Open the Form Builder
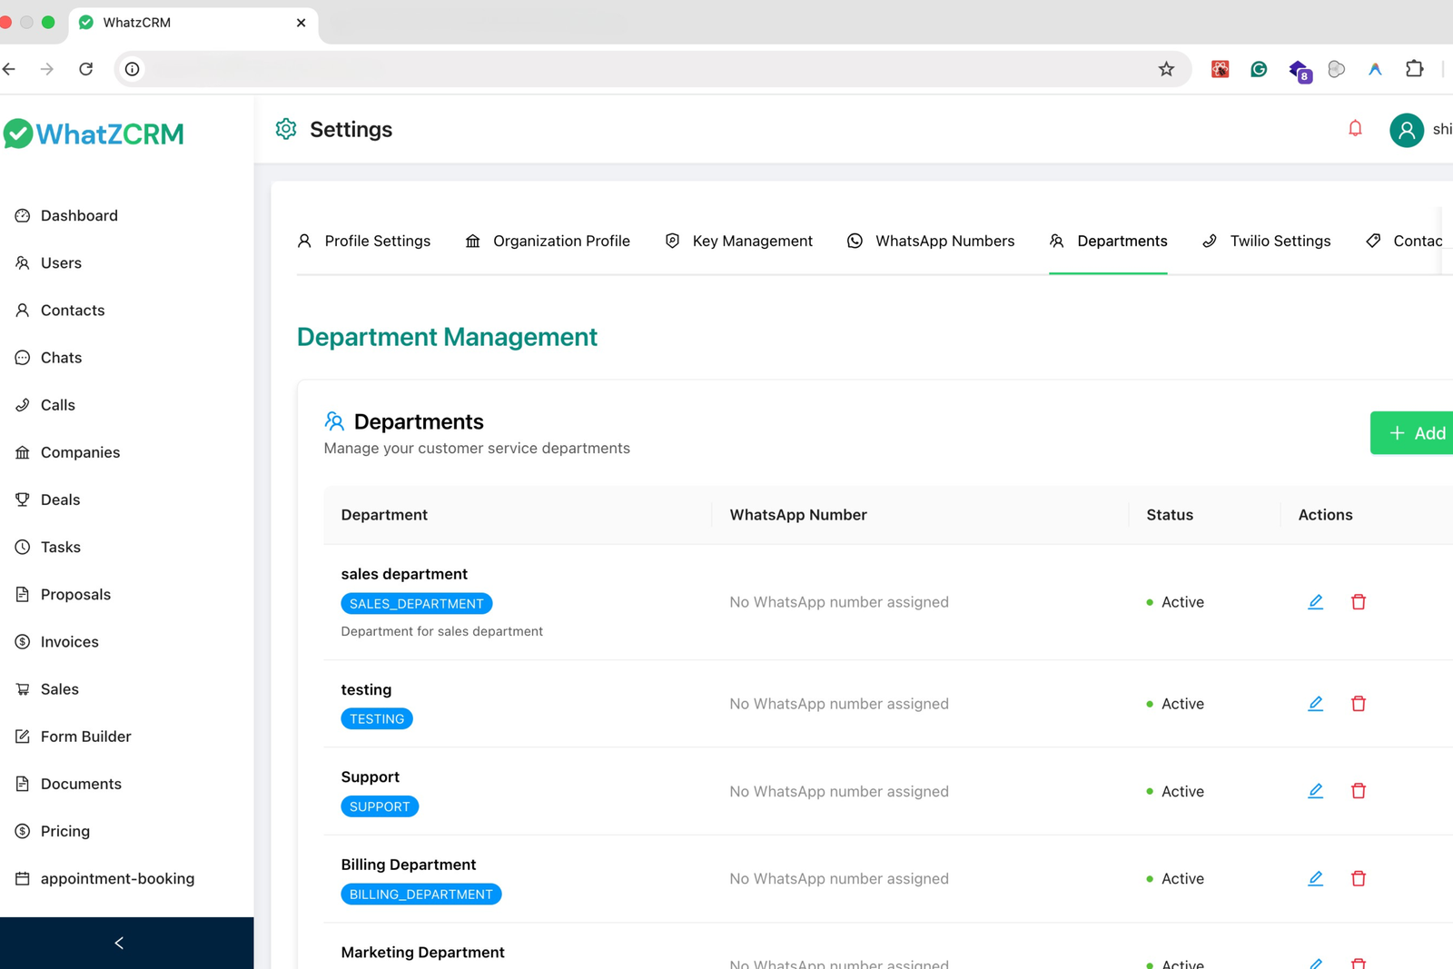This screenshot has height=969, width=1453. click(85, 736)
